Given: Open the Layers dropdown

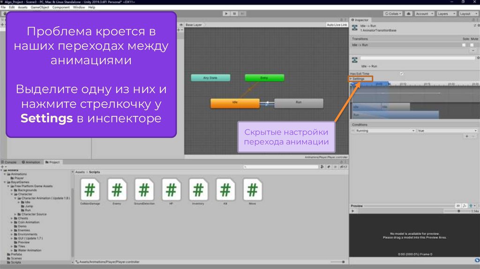Looking at the screenshot, I should click(x=446, y=14).
